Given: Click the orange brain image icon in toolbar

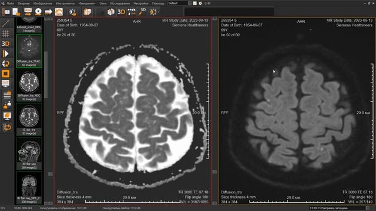Looking at the screenshot, I should 88,12.
